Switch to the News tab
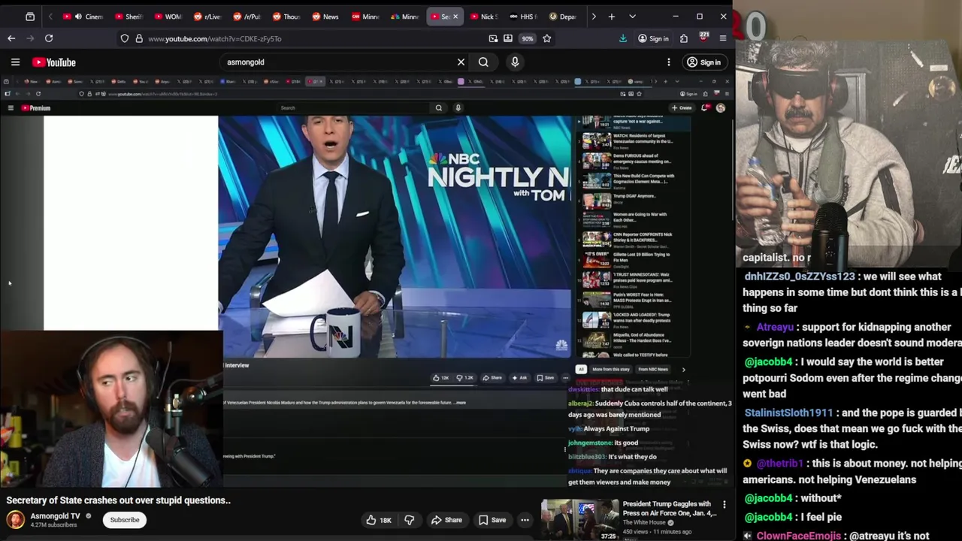962x541 pixels. (325, 17)
